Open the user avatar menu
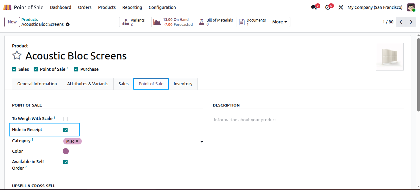 [x=411, y=7]
